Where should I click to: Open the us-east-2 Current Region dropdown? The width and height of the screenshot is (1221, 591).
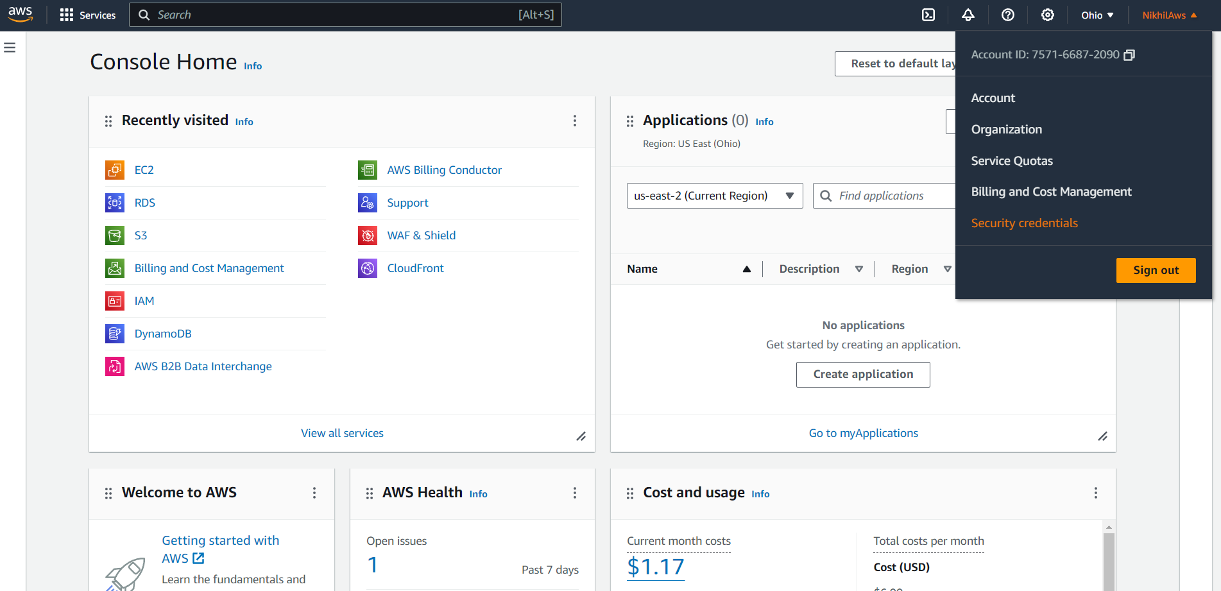click(715, 196)
